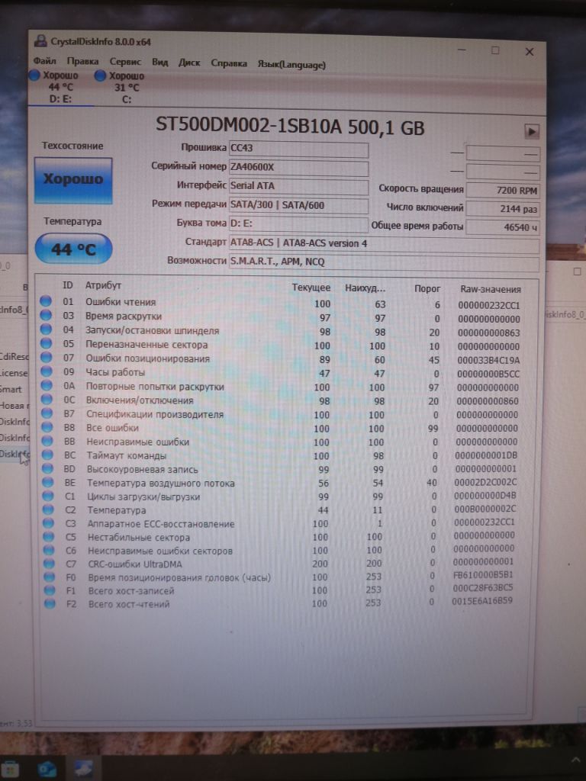Click status icon for C7 CRC-ошибки UltraDMA
The image size is (586, 781).
(50, 564)
